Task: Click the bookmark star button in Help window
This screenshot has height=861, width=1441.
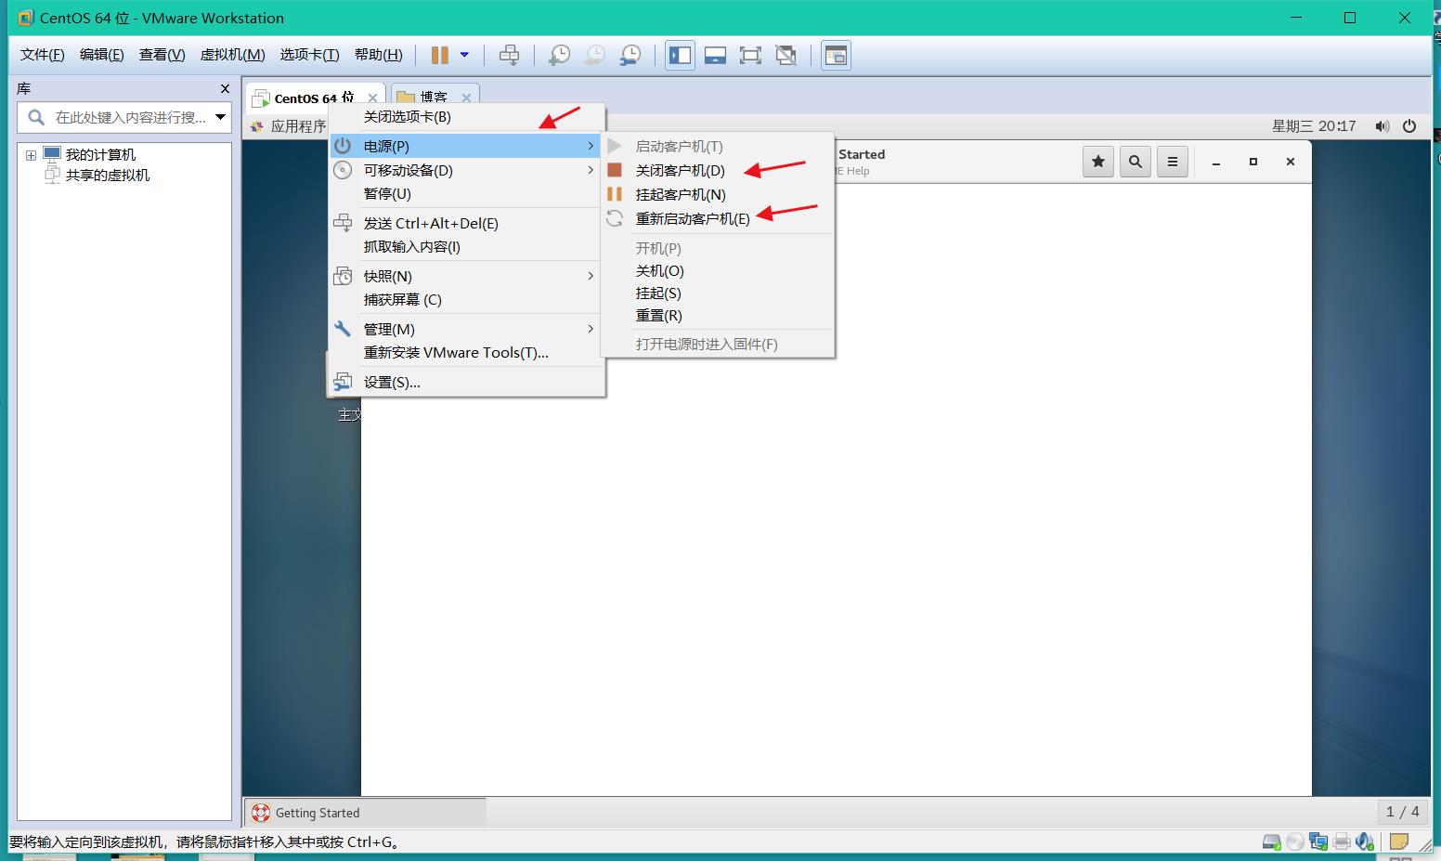Action: (x=1098, y=162)
